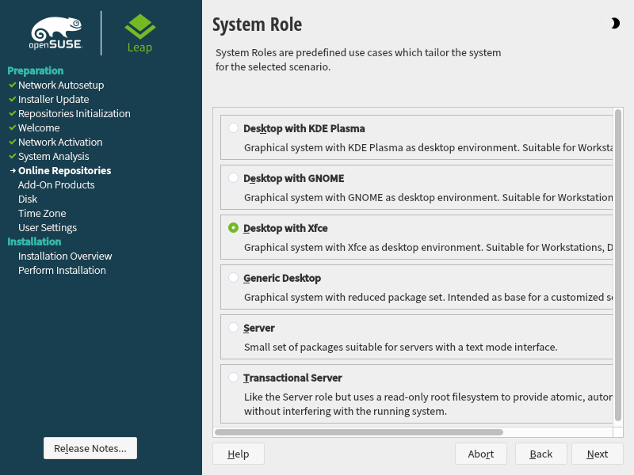This screenshot has height=475, width=634.
Task: Toggle the dark mode moon icon
Action: coord(615,24)
